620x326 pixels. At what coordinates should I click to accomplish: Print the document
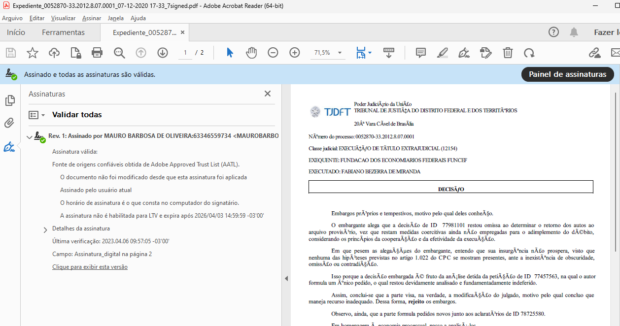tap(97, 53)
